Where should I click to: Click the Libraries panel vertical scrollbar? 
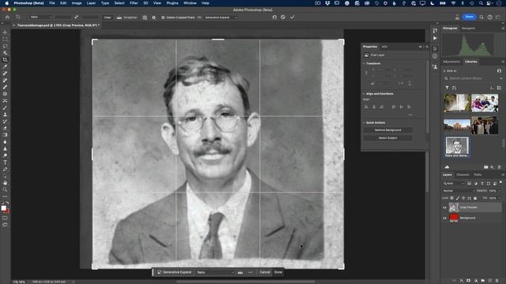pyautogui.click(x=503, y=142)
